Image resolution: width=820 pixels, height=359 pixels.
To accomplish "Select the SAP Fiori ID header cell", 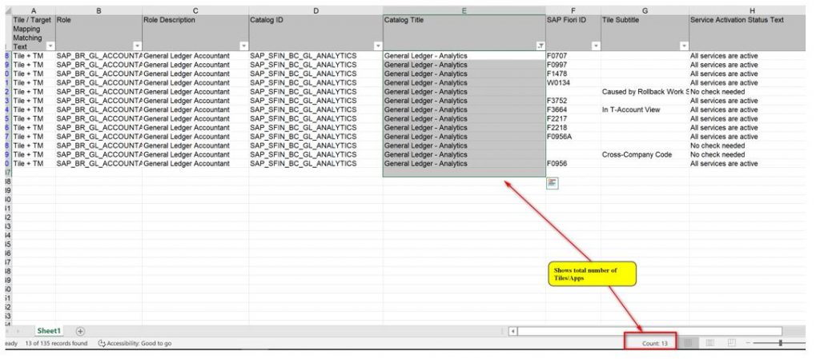I will (573, 33).
